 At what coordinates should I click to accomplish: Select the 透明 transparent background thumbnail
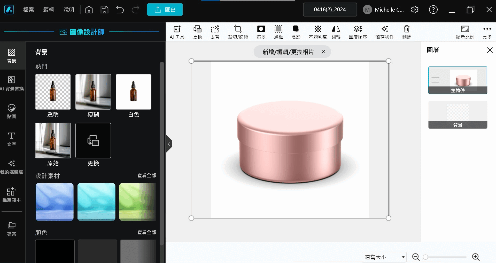(53, 92)
